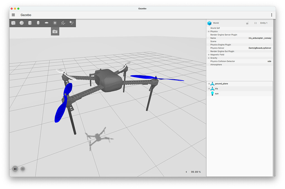The image size is (285, 189).
Task: Add an ellipsoid to the scene
Action: 46,23
